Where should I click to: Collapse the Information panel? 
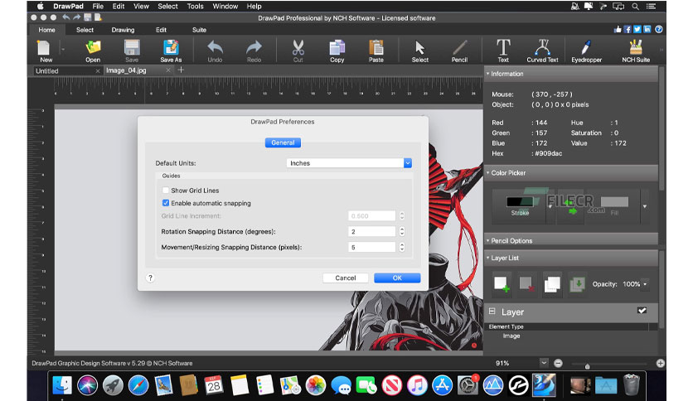pyautogui.click(x=488, y=74)
